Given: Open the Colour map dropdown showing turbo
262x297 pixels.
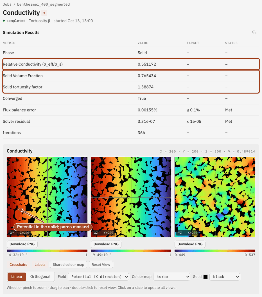Looking at the screenshot, I should (x=172, y=277).
